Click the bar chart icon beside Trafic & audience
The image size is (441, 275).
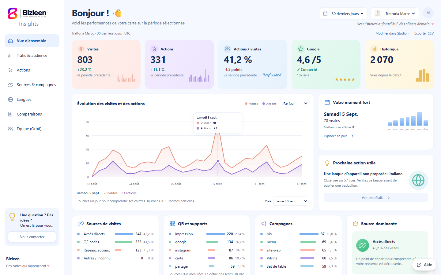pos(10,56)
